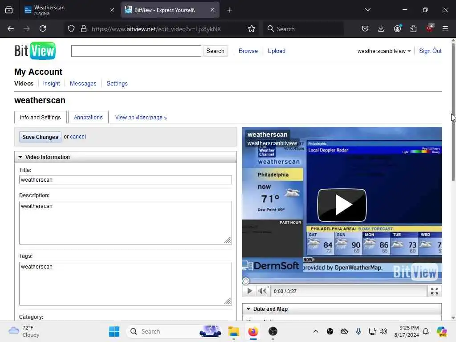Click Sign Out

click(x=430, y=51)
